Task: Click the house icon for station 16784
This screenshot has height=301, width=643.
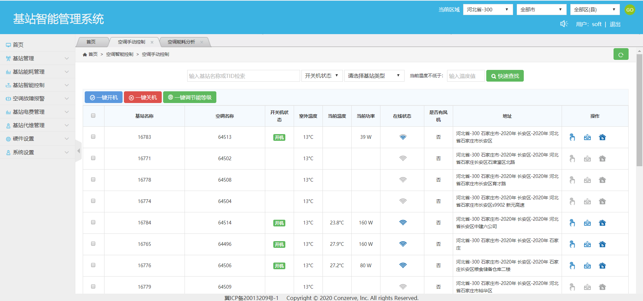Action: tap(602, 223)
